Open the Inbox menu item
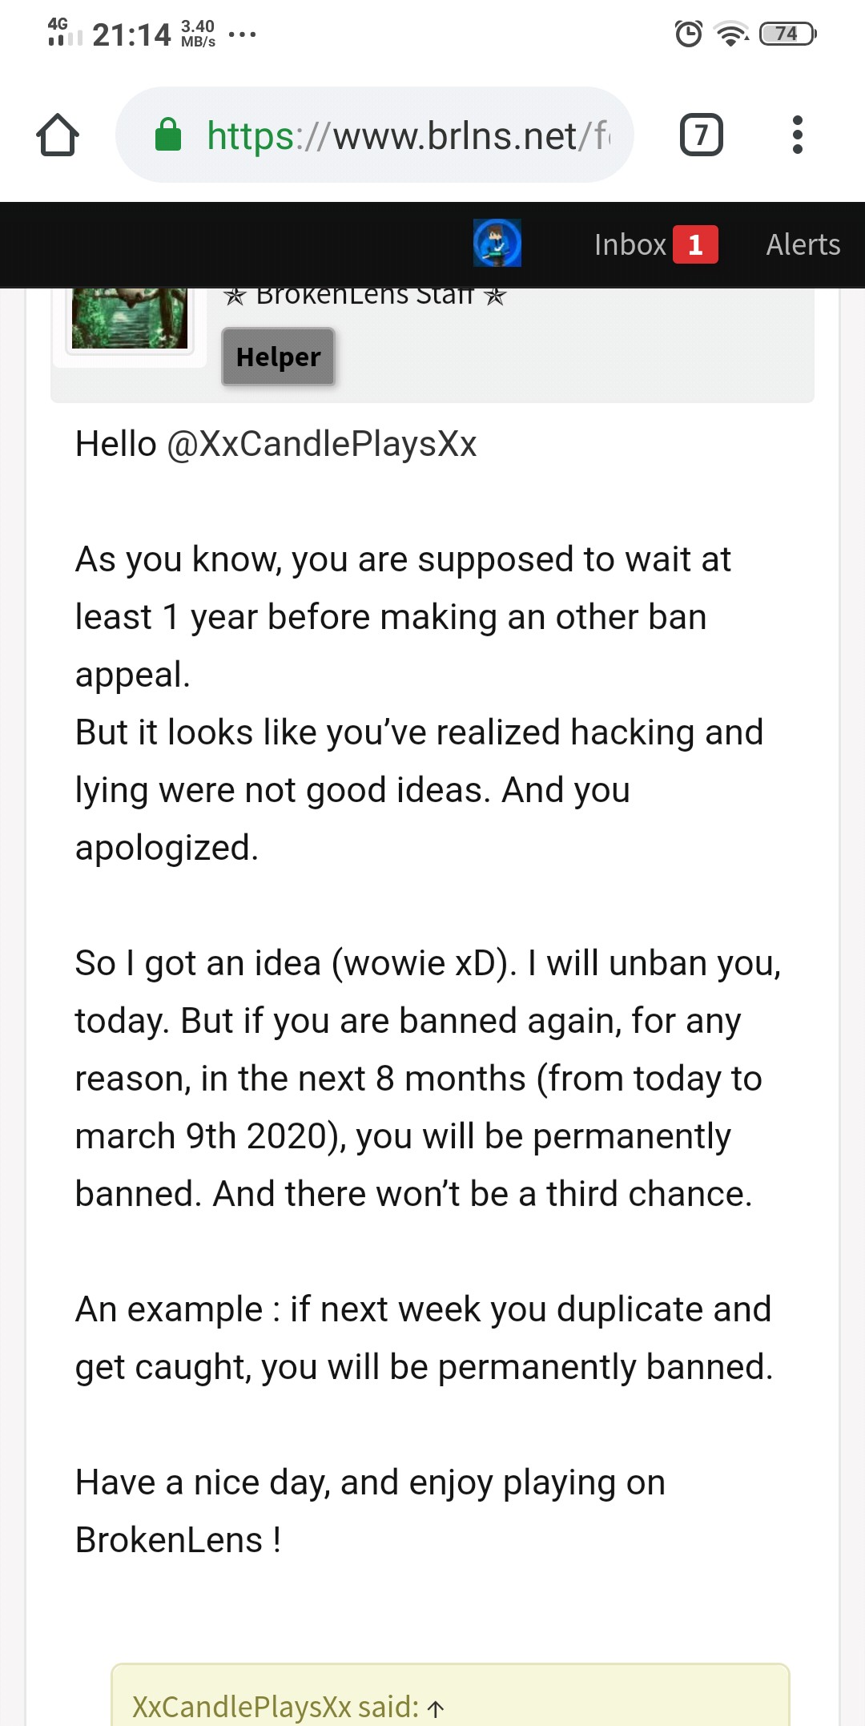This screenshot has width=865, height=1726. pyautogui.click(x=630, y=244)
